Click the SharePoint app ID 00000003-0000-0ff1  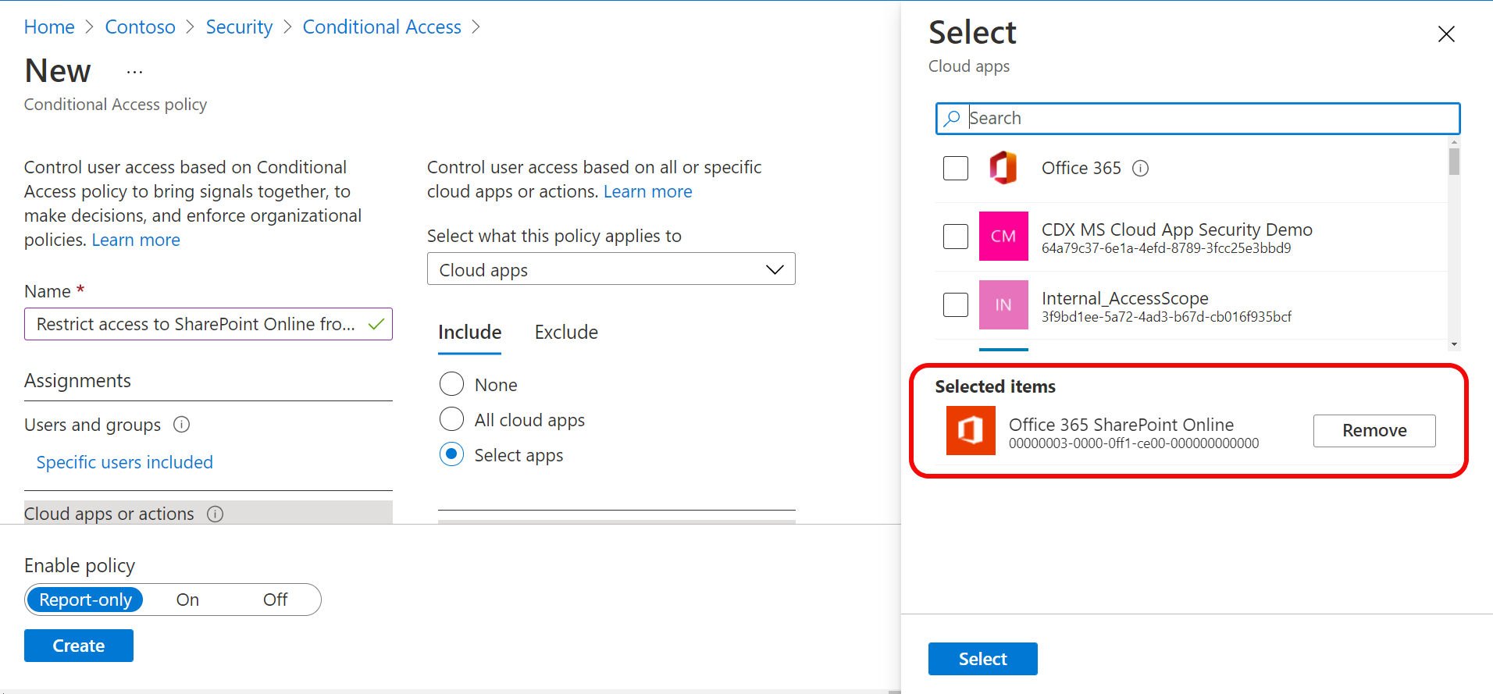tap(1134, 443)
